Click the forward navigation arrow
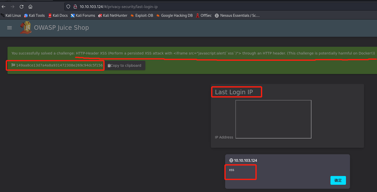 (x=13, y=7)
